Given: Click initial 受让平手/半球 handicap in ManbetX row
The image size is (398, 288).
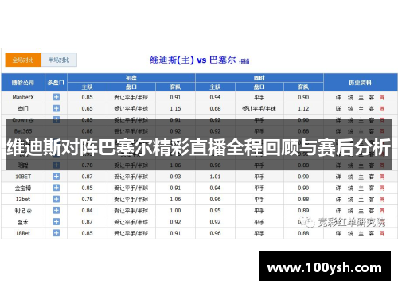Looking at the screenshot, I should tap(131, 98).
